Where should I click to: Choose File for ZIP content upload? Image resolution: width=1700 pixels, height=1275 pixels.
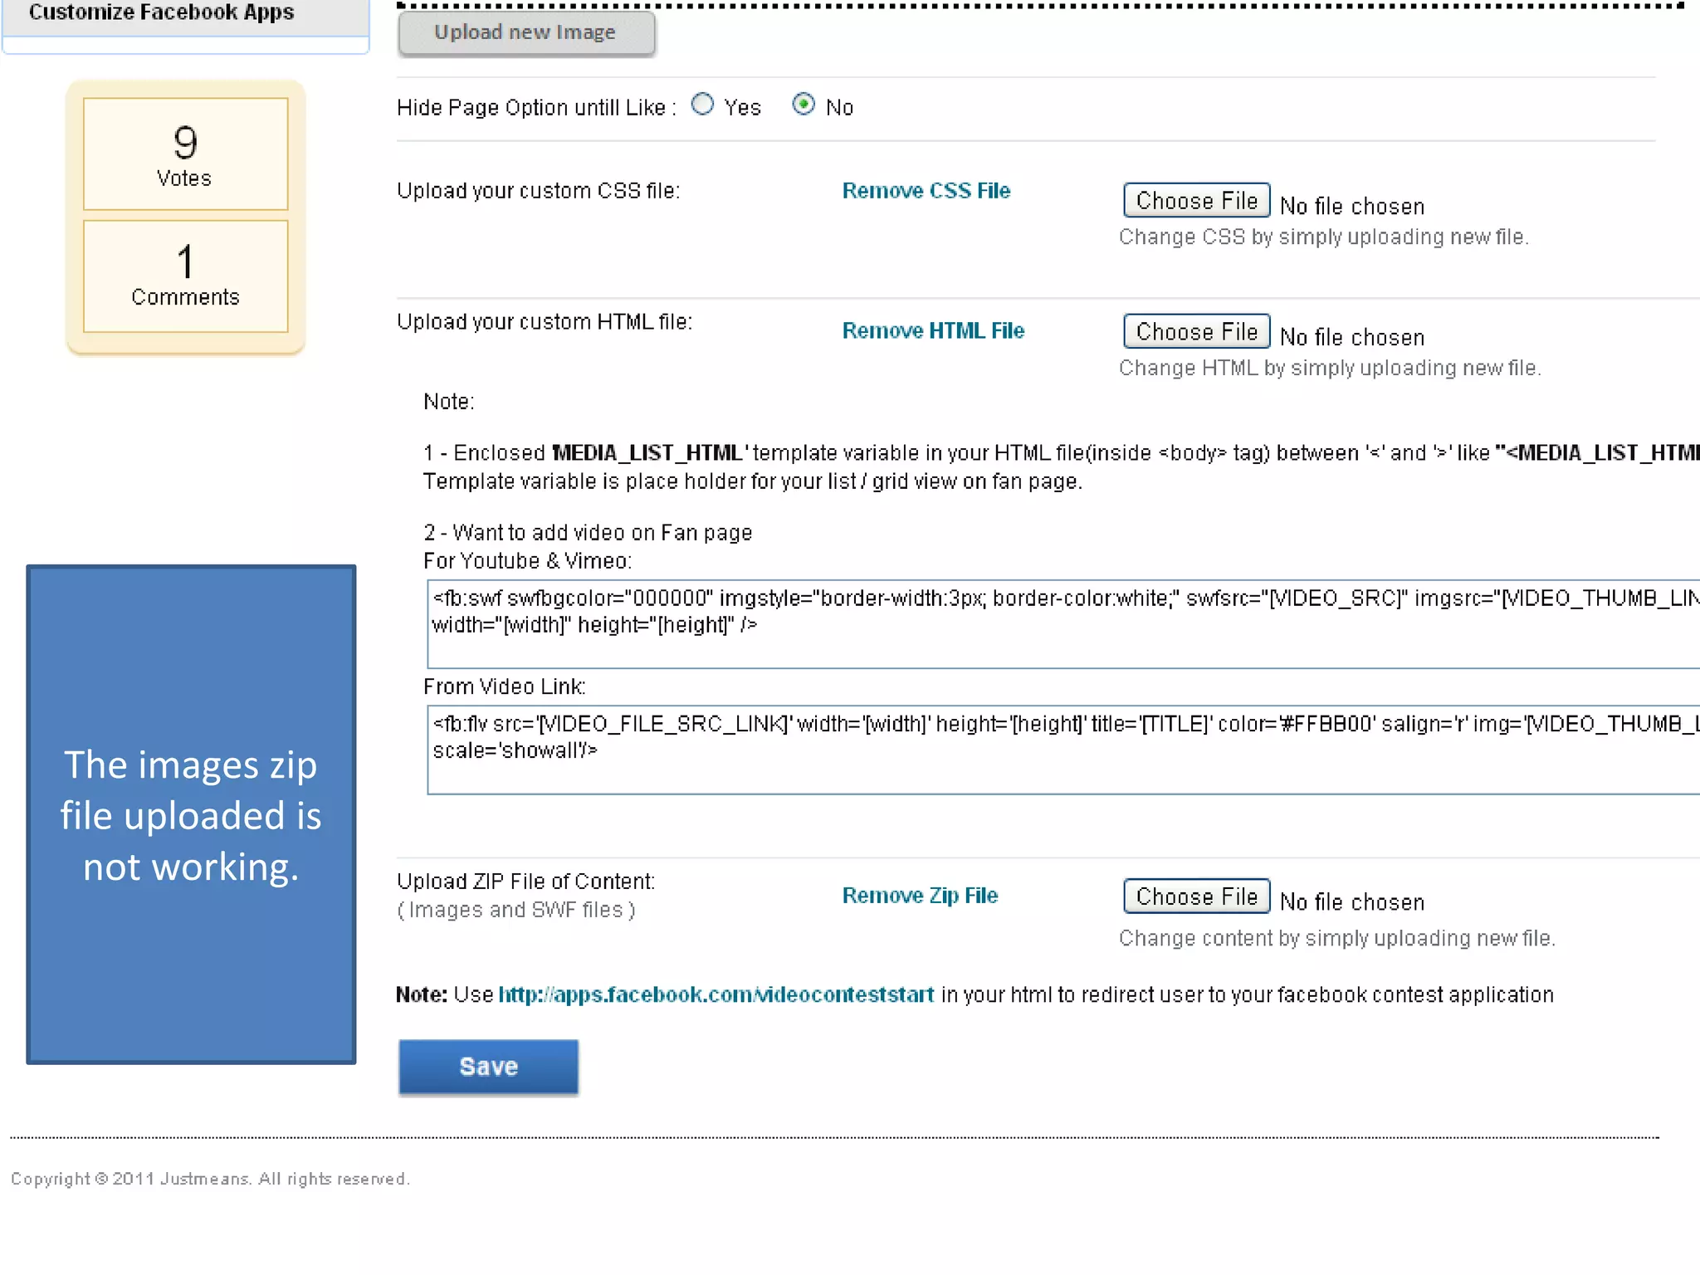point(1196,896)
